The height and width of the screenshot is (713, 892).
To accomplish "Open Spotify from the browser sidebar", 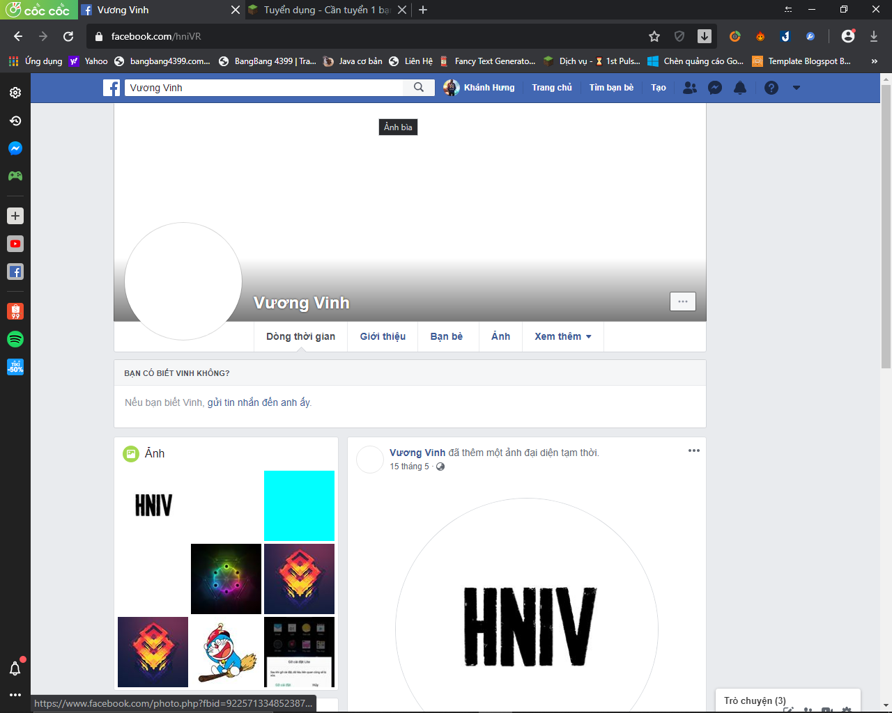I will click(x=15, y=339).
